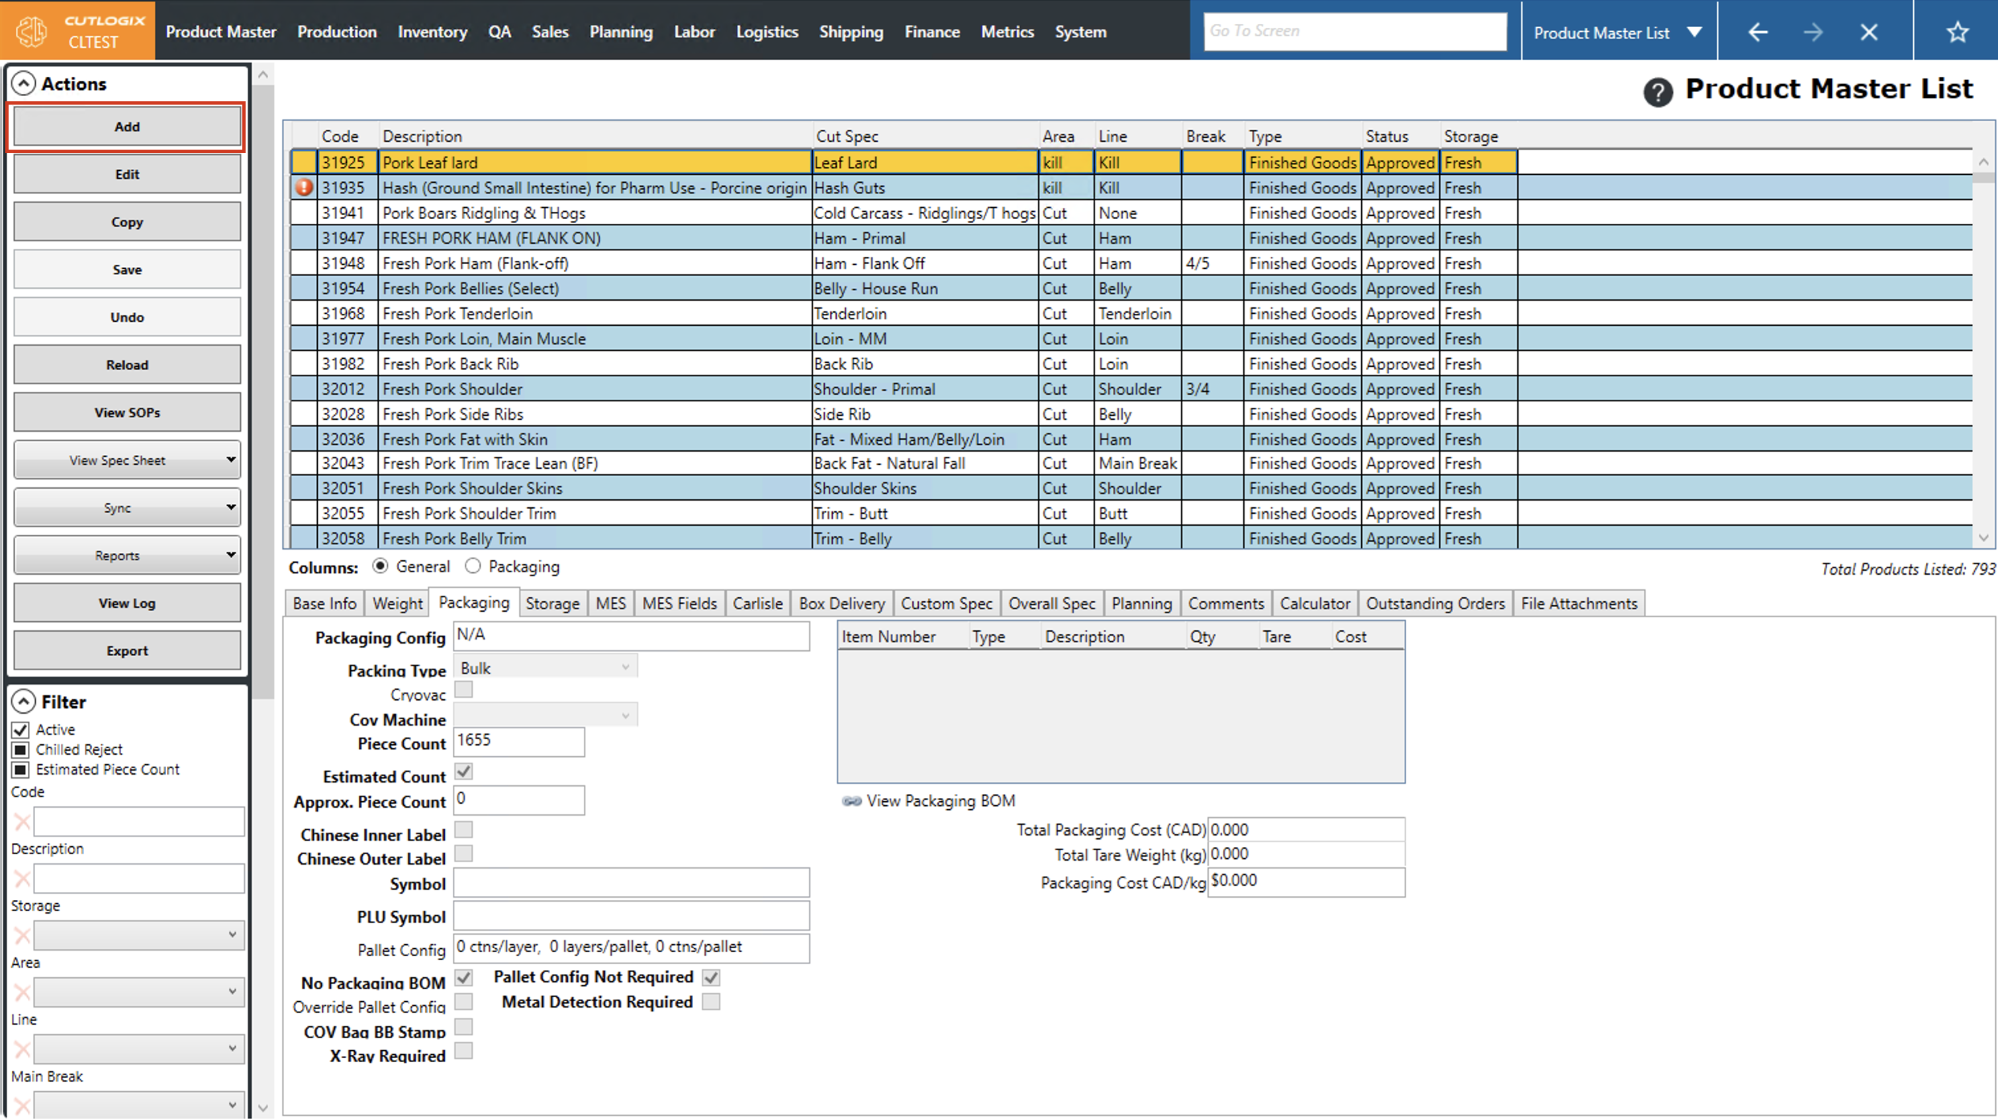Click the Go To Screen search field
Image resolution: width=1998 pixels, height=1119 pixels.
(x=1355, y=31)
